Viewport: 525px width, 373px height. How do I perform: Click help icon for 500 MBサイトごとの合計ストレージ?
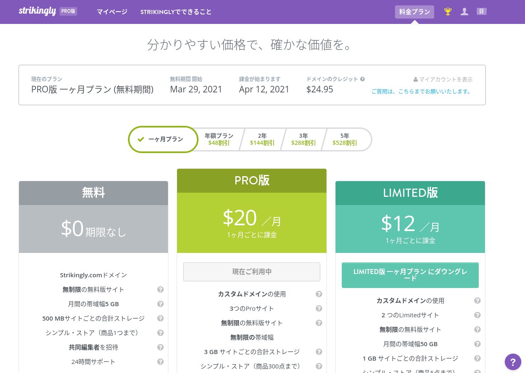coord(161,319)
